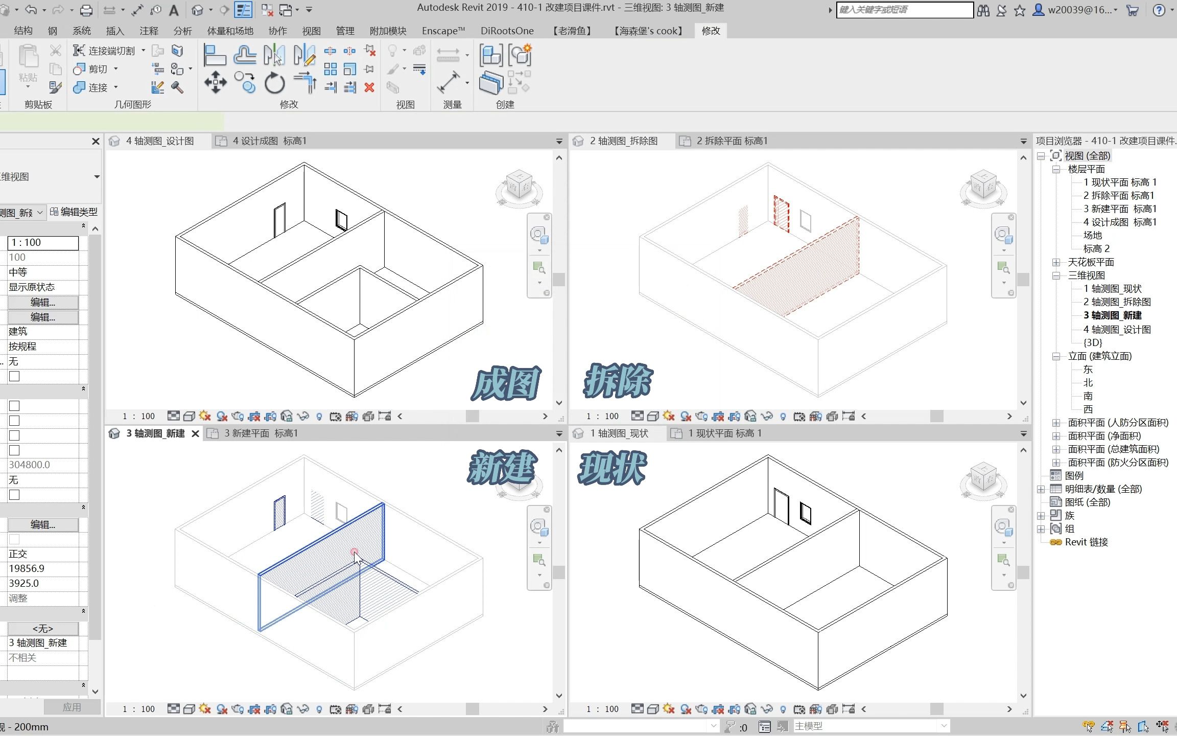Click the red Delete X icon

369,88
